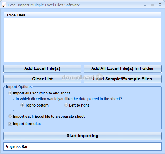Load Sample/Example Files

123,79
